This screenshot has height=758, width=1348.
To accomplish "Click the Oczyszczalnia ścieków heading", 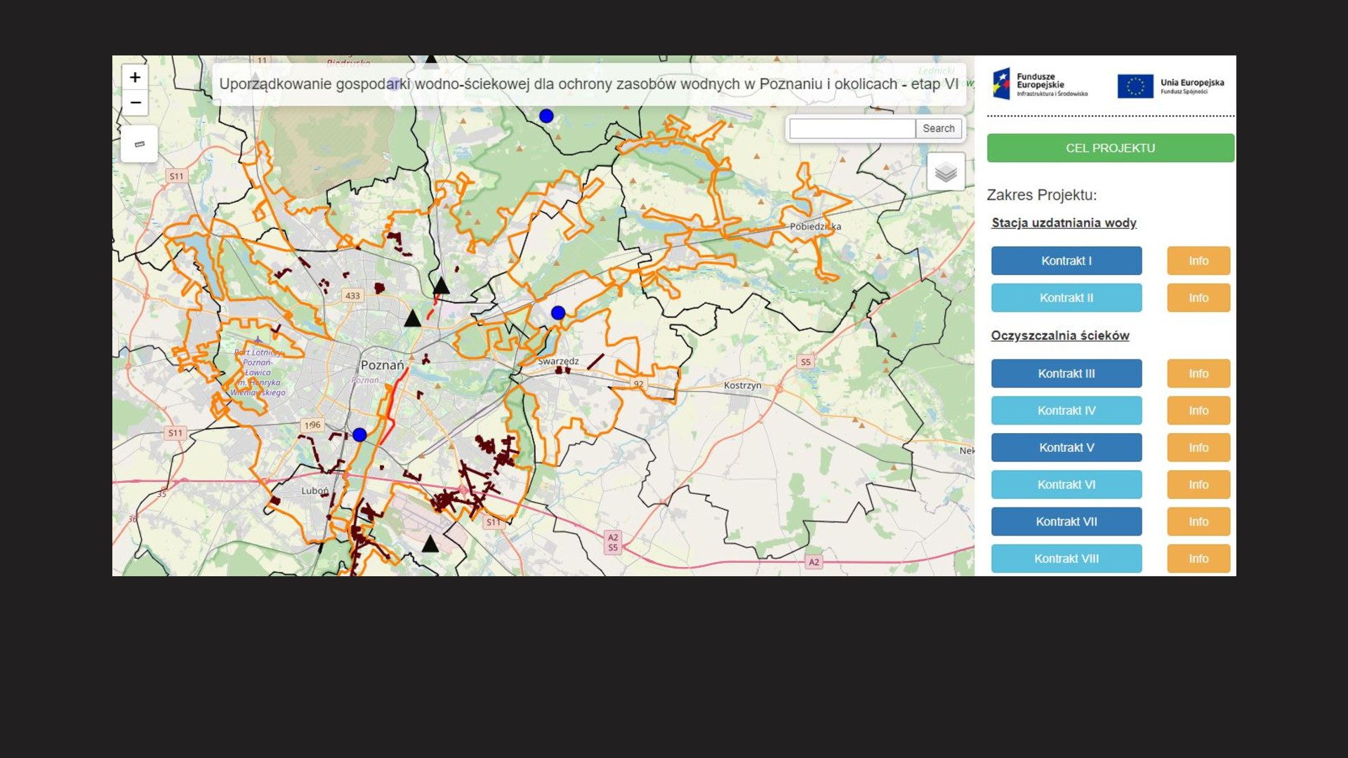I will (1060, 336).
